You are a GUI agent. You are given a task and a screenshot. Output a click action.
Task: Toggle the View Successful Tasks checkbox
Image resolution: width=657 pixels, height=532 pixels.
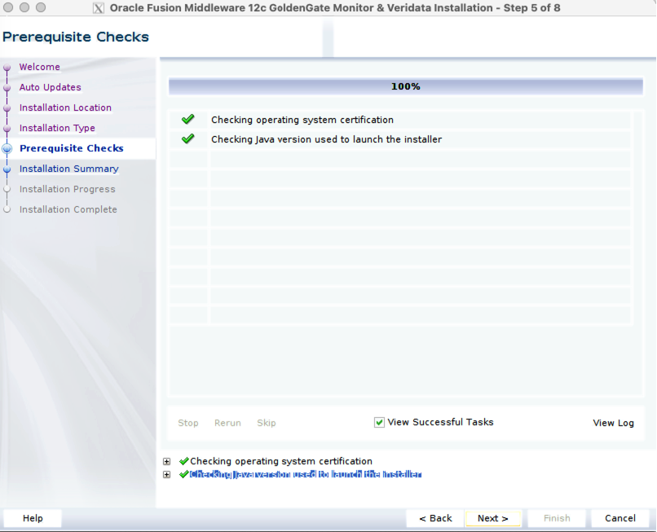[379, 422]
